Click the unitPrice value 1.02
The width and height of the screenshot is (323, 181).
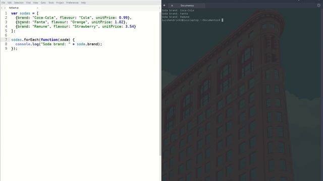(x=119, y=22)
